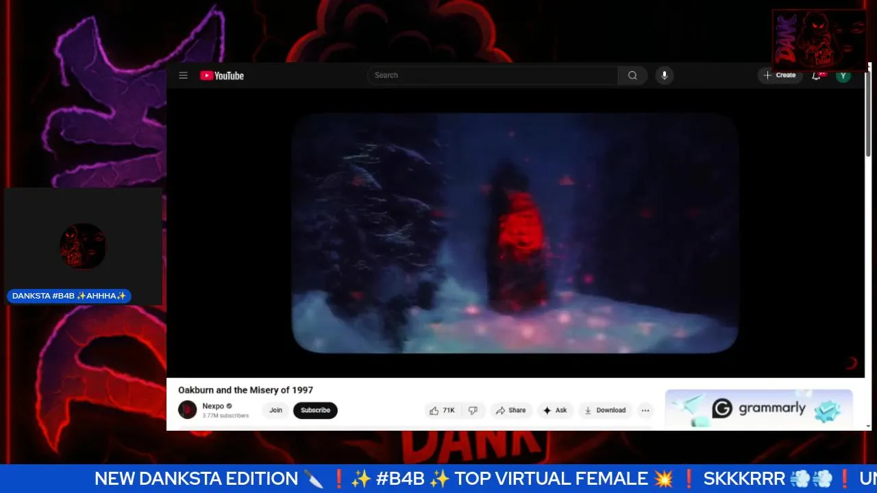Open the Grammarly ad banner

[759, 409]
